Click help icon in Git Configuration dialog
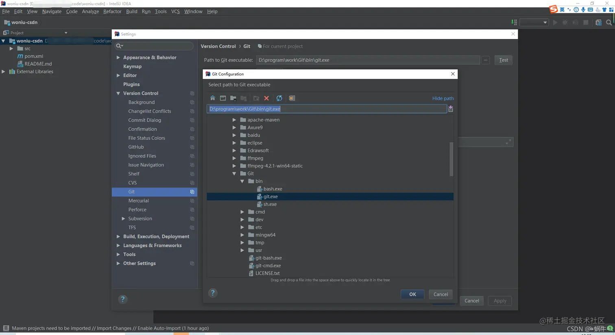The height and width of the screenshot is (335, 615). pos(212,293)
